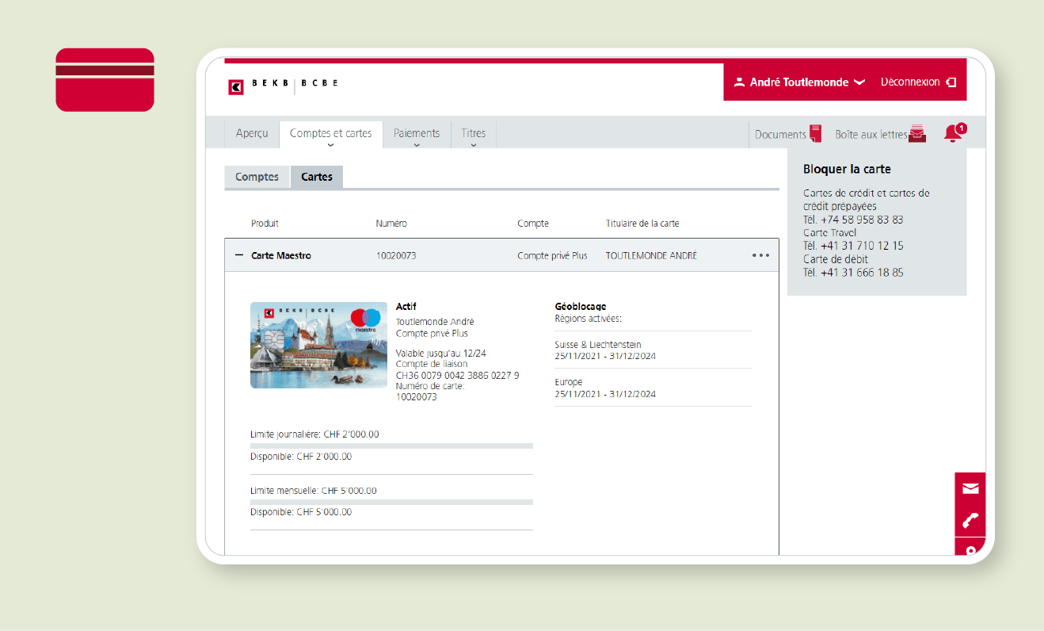Click the Déconnexion button
Viewport: 1044px width, 631px height.
tap(918, 82)
